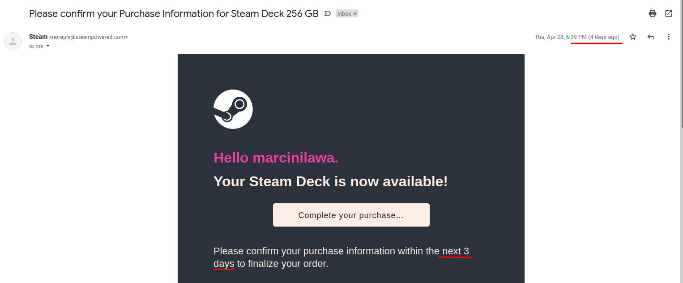Star this Steam email
This screenshot has height=283, width=683.
(633, 37)
